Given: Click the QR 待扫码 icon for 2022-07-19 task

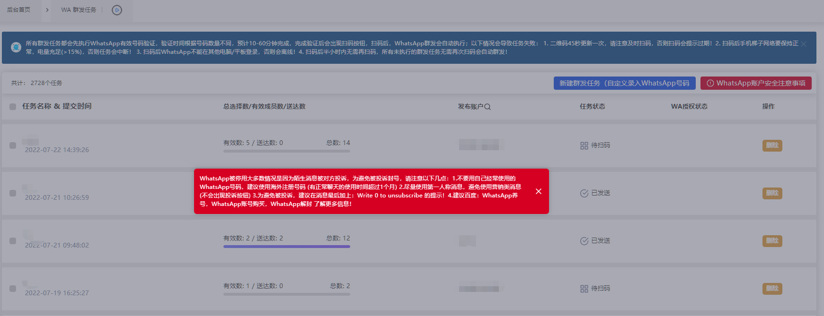Looking at the screenshot, I should pos(584,289).
